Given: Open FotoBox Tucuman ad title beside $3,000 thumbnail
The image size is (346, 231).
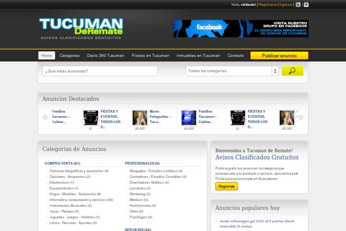Looking at the screenshot, I should point(208,117).
